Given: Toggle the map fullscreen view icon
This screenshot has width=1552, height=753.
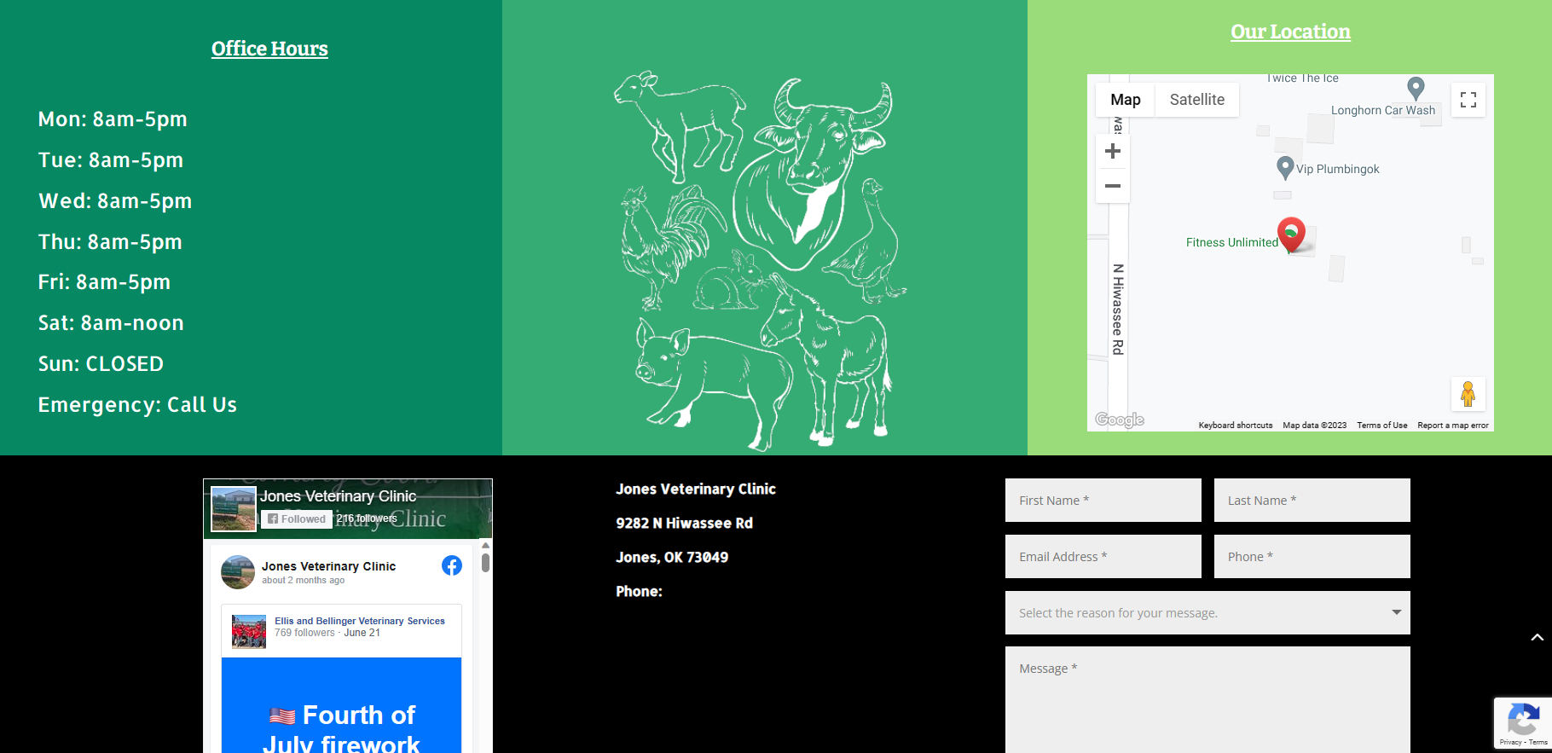Looking at the screenshot, I should (1468, 100).
